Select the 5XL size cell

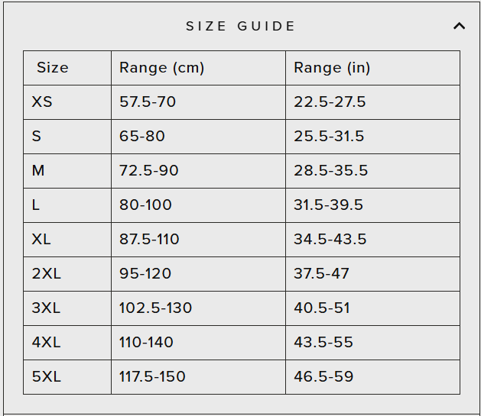pyautogui.click(x=46, y=377)
